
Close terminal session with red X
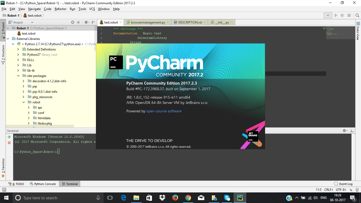coord(9,143)
